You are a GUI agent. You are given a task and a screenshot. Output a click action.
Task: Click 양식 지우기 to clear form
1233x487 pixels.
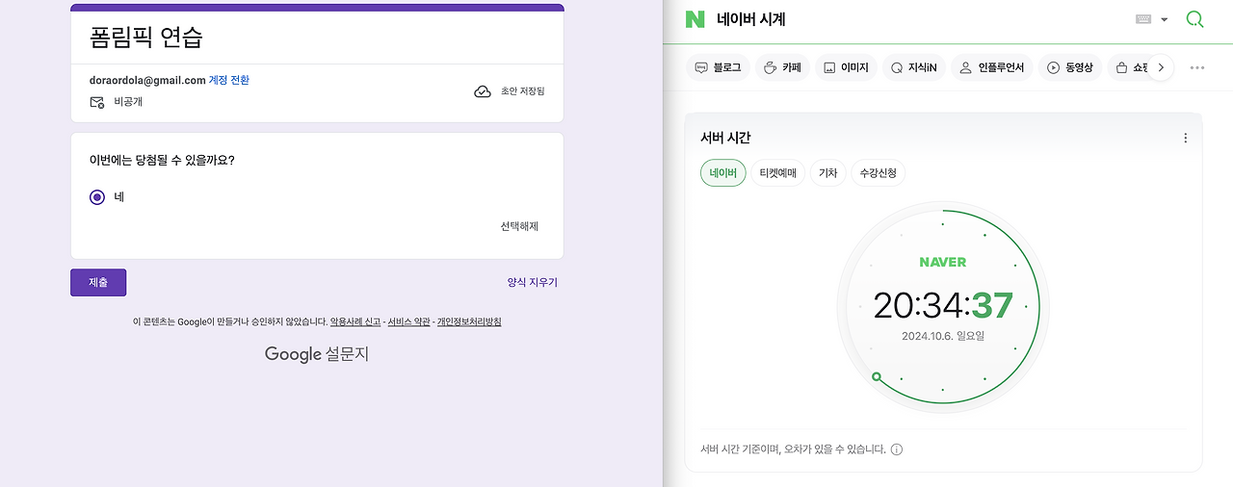(532, 282)
